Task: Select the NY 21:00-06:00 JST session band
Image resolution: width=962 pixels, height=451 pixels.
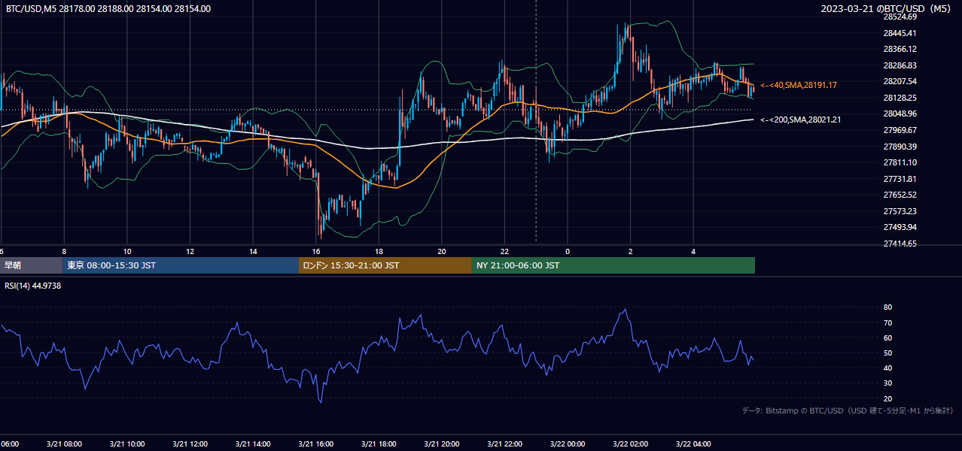Action: (x=613, y=265)
